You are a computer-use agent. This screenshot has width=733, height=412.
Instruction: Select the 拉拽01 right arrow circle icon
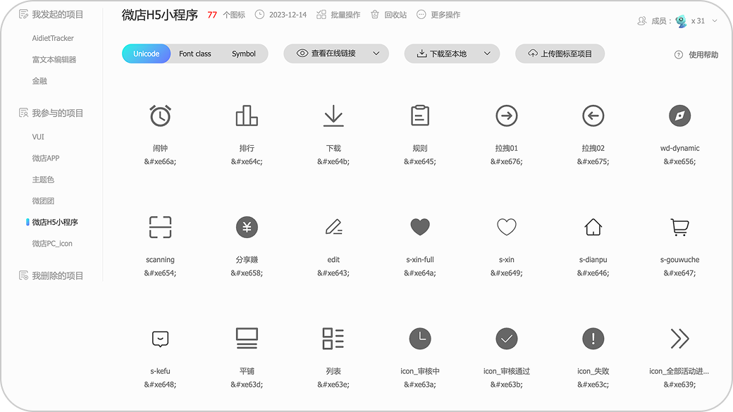pos(507,116)
